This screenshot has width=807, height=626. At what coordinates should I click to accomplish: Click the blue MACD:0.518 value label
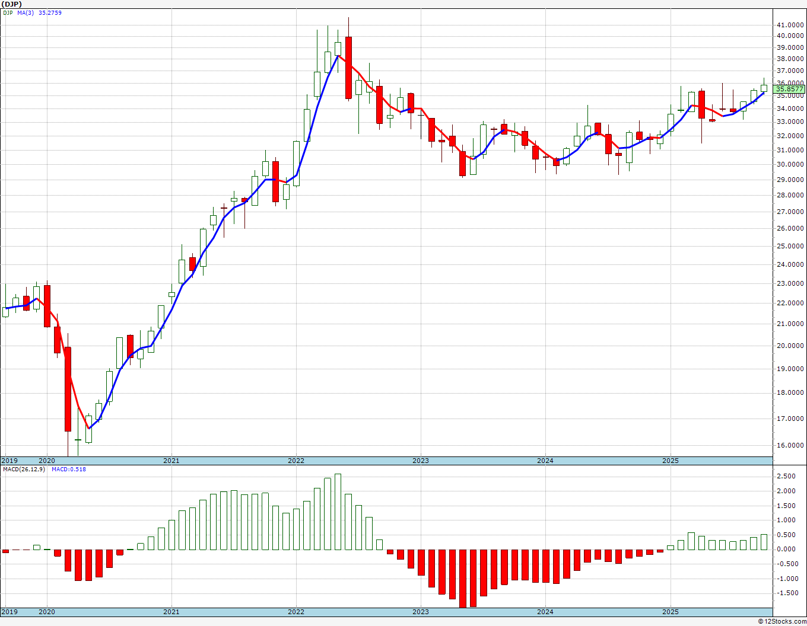point(68,469)
